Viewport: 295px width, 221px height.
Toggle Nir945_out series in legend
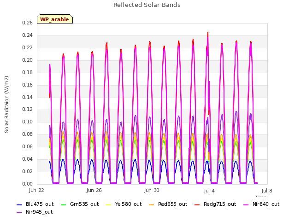(35, 212)
